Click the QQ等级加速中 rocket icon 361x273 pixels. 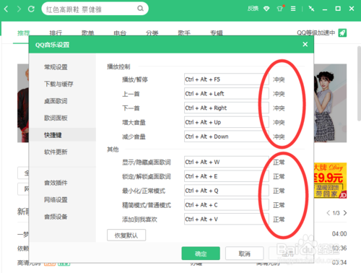pos(342,32)
